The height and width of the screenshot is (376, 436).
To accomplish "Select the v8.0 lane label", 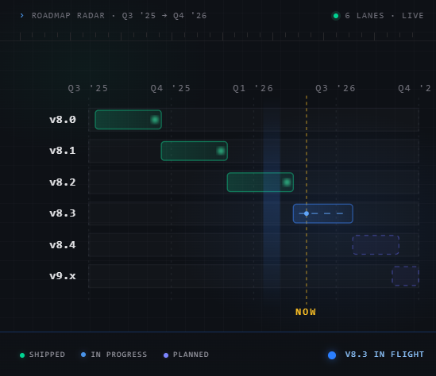I will [x=63, y=120].
